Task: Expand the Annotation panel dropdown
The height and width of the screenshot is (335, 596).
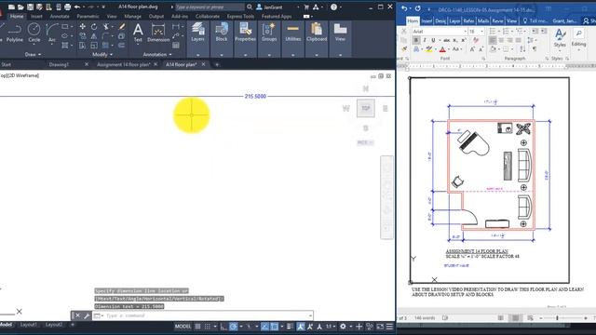Action: (x=157, y=55)
